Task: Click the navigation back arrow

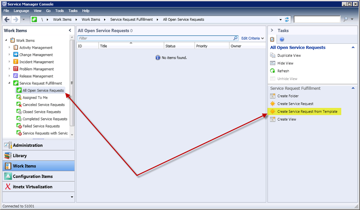Action: 7,19
